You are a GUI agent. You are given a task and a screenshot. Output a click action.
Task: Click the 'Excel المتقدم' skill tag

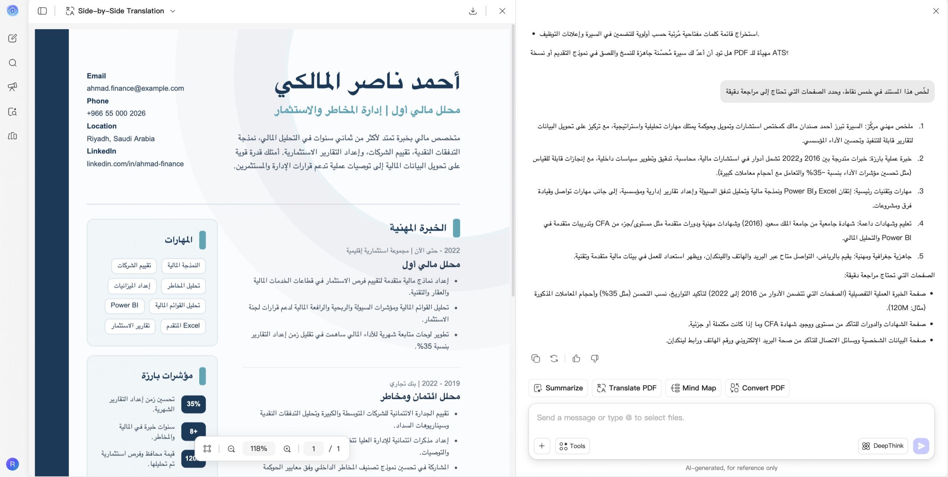pyautogui.click(x=183, y=326)
